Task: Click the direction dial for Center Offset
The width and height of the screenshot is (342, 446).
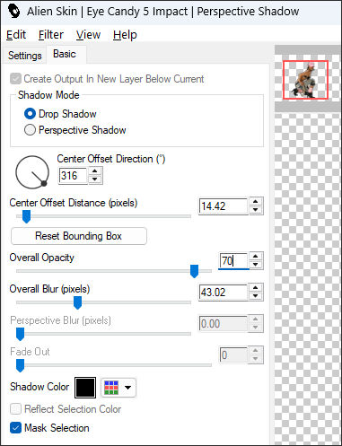Action: 32,172
